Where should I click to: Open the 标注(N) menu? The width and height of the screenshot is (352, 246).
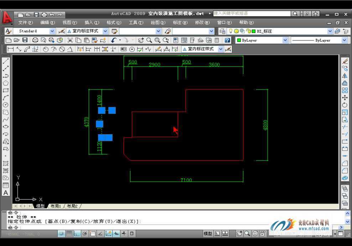pyautogui.click(x=180, y=23)
